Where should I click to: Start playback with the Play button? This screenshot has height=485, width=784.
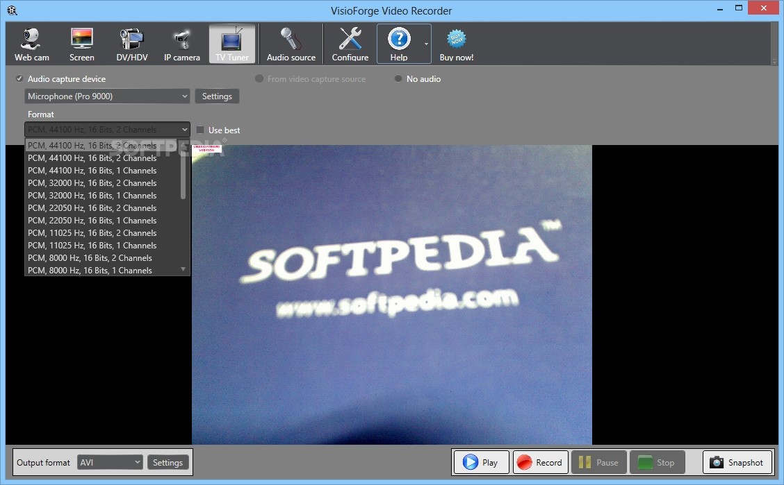[482, 463]
